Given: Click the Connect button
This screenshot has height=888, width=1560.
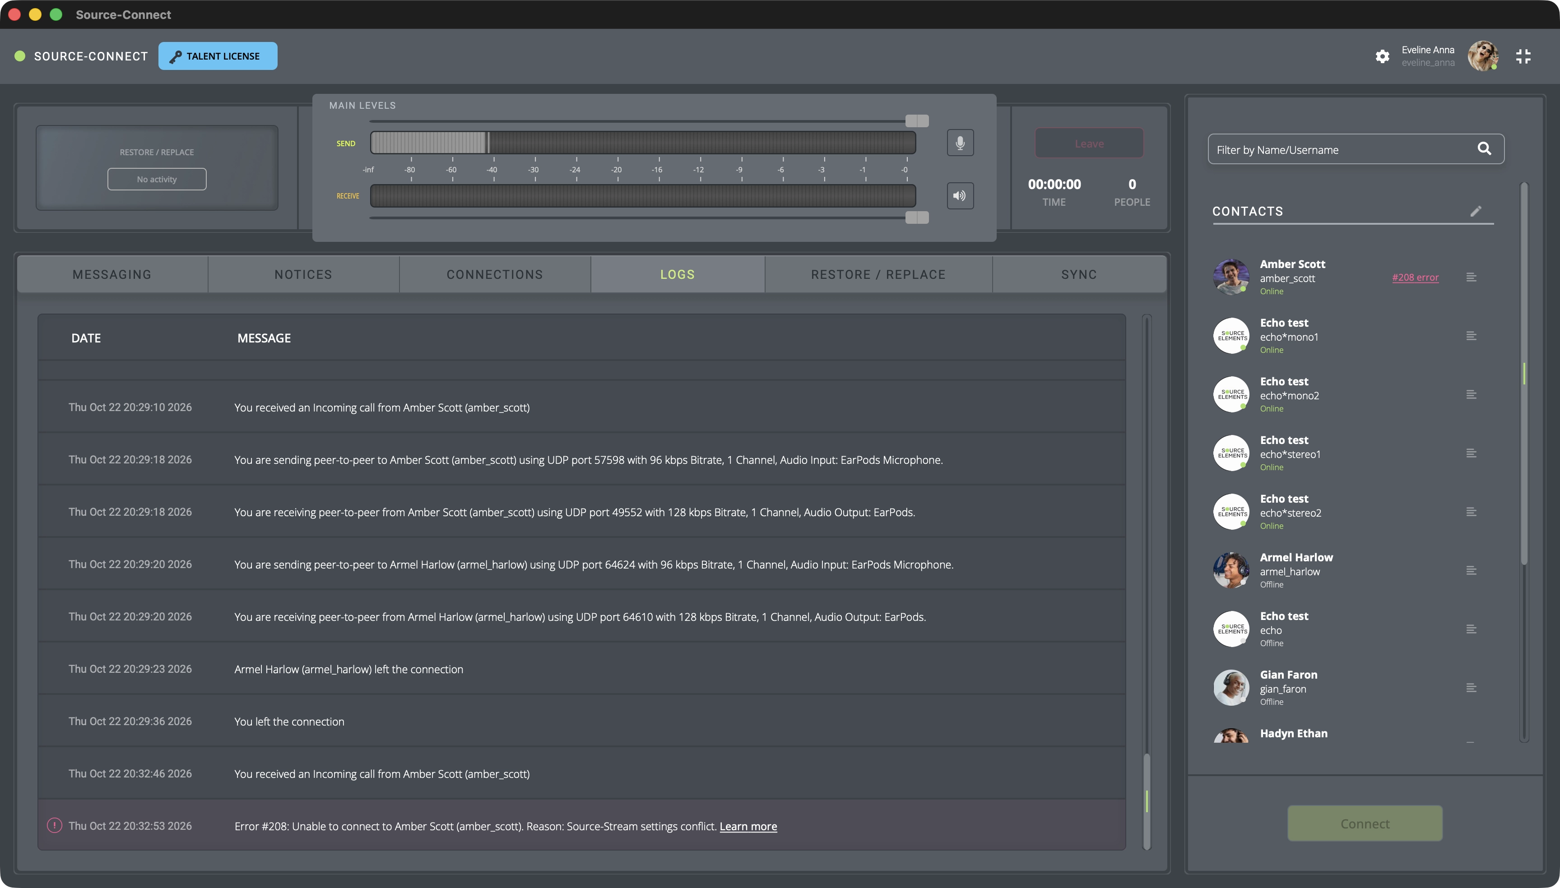Looking at the screenshot, I should pos(1365,823).
